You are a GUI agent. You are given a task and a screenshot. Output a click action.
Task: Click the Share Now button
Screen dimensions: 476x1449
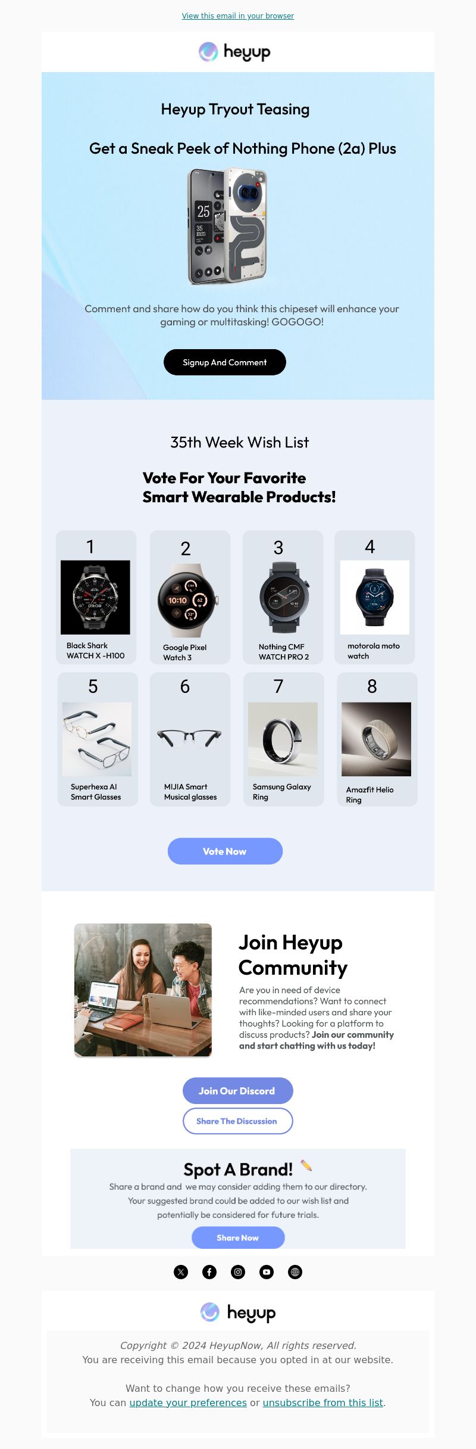point(238,1237)
